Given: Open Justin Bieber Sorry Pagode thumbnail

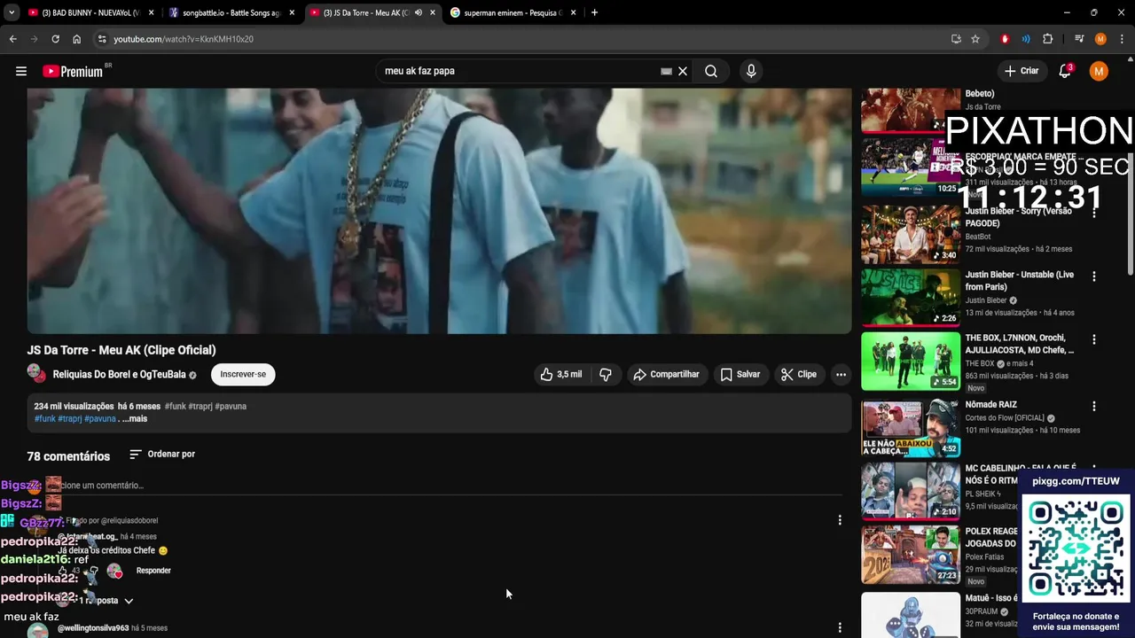Looking at the screenshot, I should pos(911,235).
